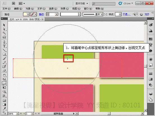Select the Eyedropper tool
This screenshot has height=116, width=155.
pos(4,108)
